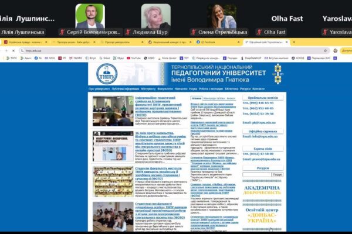Open the МОН bookmark

point(50,58)
